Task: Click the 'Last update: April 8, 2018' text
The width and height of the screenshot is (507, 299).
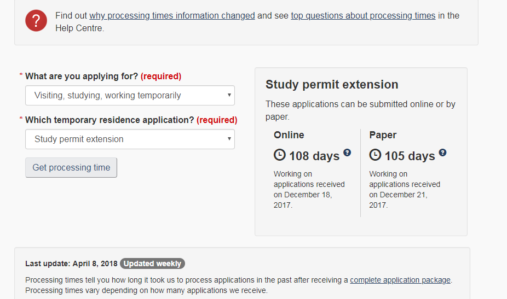Action: point(71,263)
